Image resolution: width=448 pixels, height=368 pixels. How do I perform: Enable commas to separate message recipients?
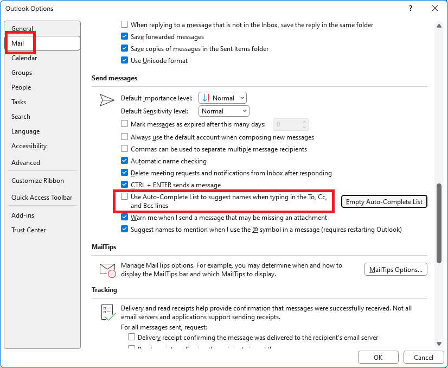[124, 149]
